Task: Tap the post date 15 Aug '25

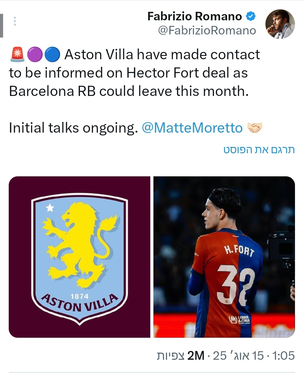Action: (238, 356)
